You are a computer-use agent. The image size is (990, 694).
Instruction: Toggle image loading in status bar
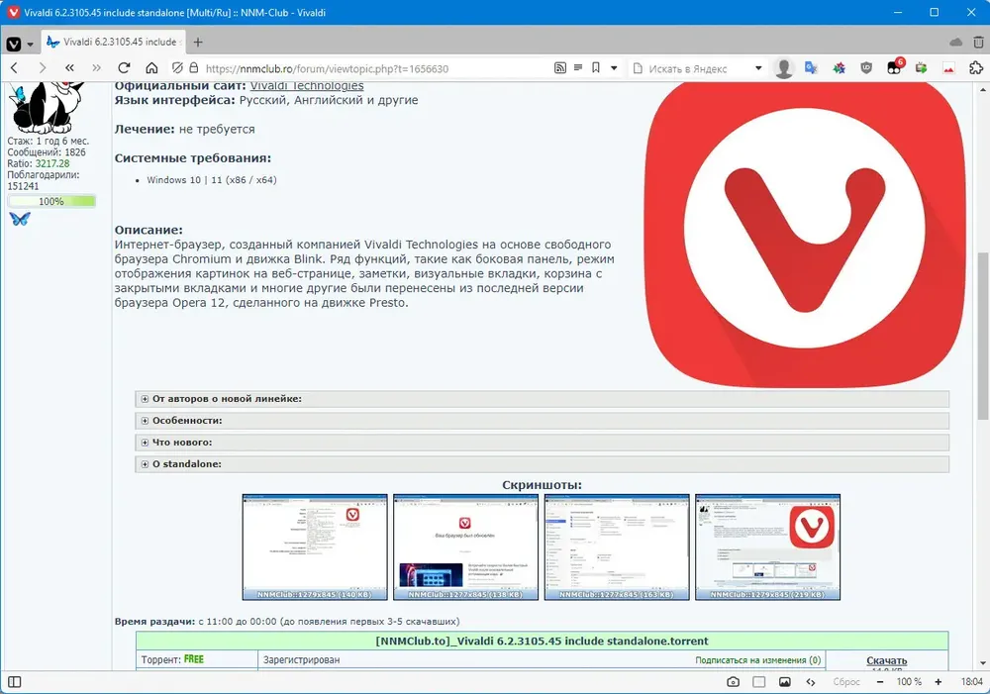pyautogui.click(x=785, y=682)
